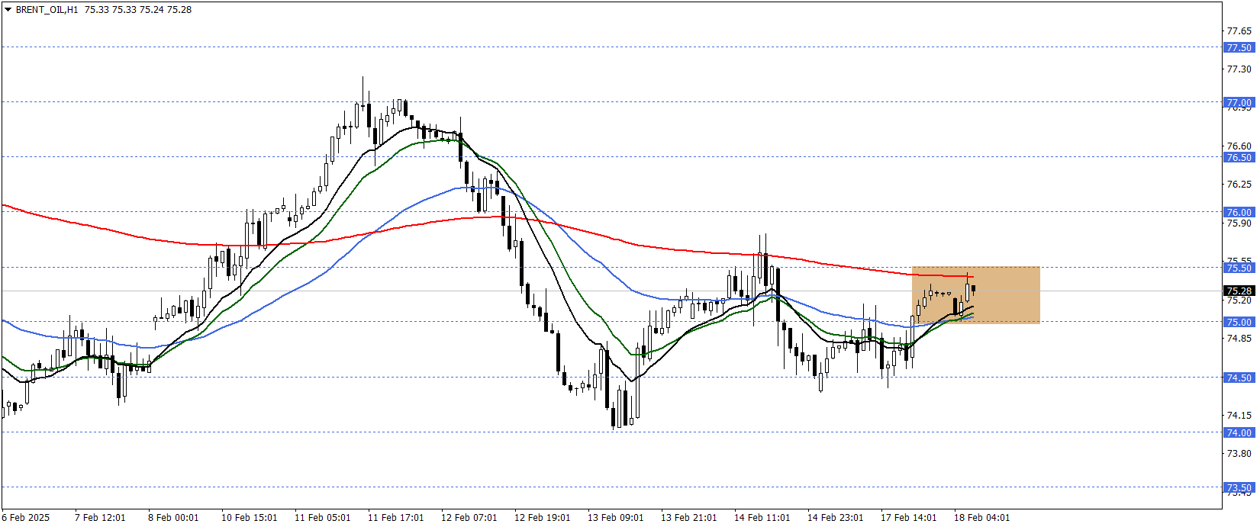Click the 75.50 horizontal level price label
This screenshot has height=527, width=1260.
pos(1239,268)
